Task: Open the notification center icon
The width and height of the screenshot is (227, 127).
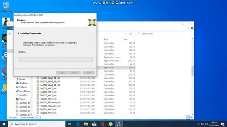Action: (223, 124)
